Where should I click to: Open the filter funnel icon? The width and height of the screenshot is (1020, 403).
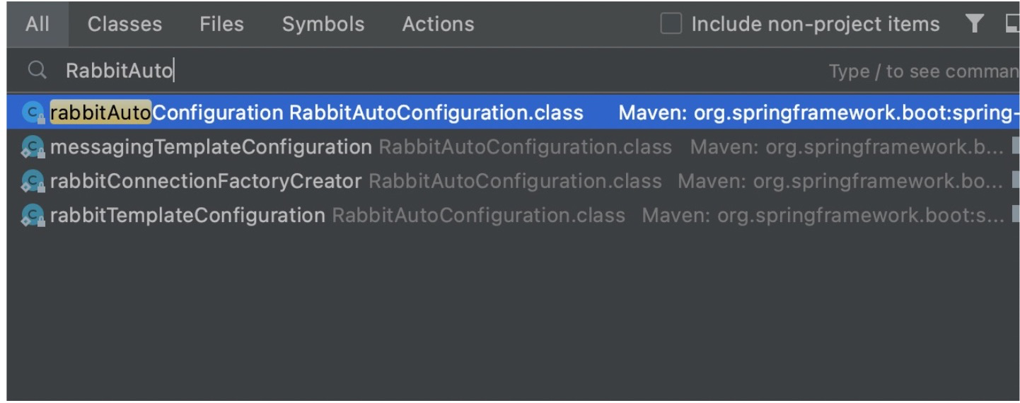(974, 23)
